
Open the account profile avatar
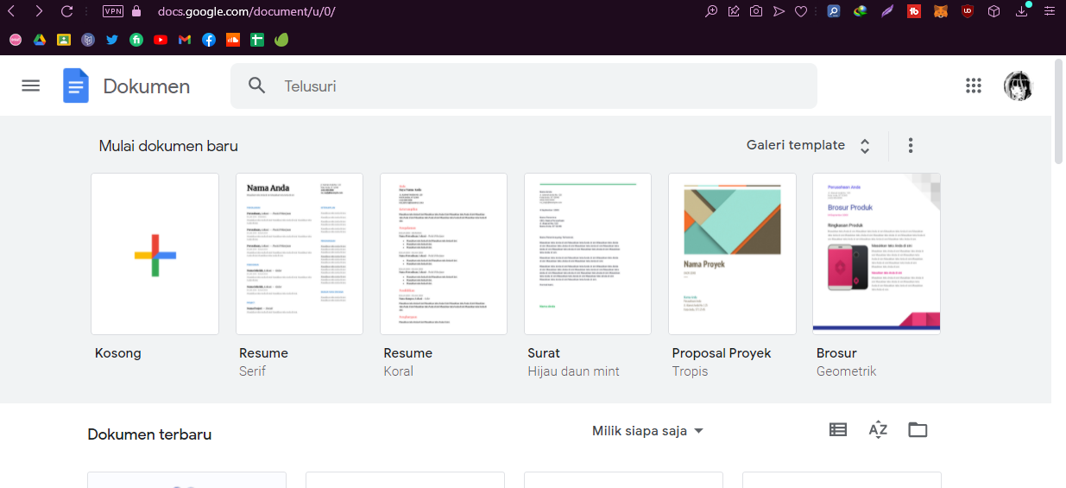click(x=1019, y=86)
